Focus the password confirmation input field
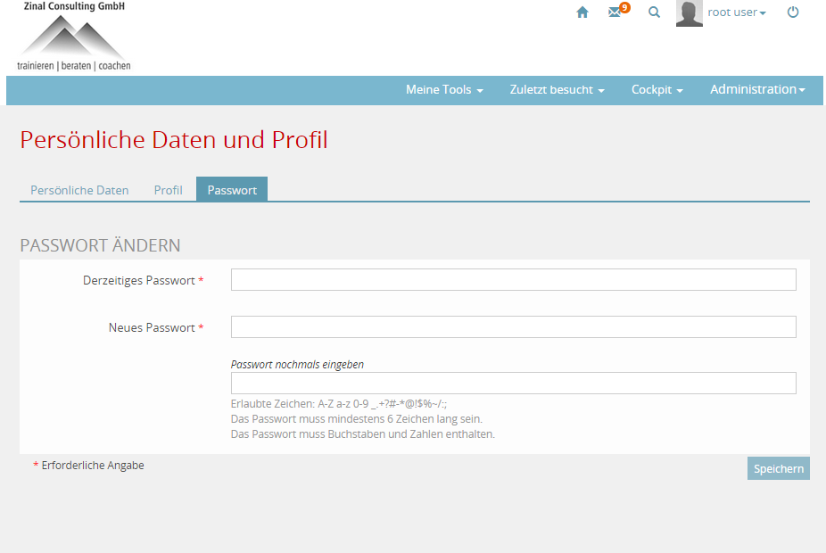The image size is (826, 553). coord(513,384)
